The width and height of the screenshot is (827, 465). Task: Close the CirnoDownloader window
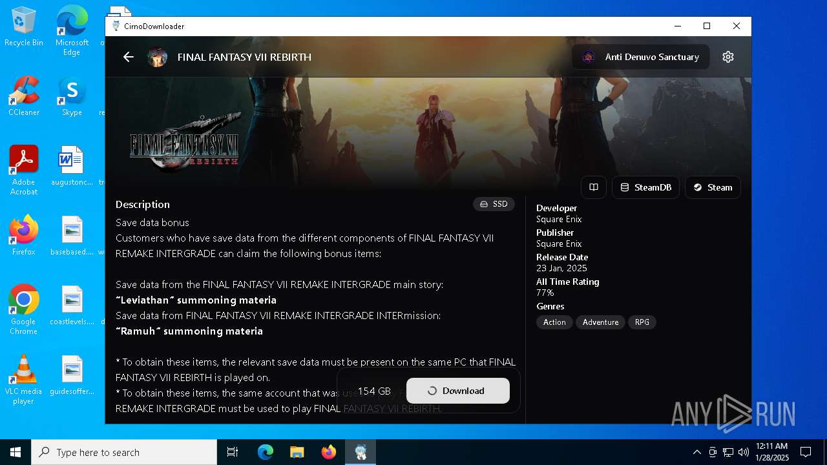(737, 26)
